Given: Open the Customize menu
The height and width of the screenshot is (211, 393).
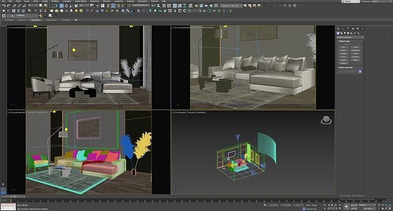Looking at the screenshot, I should coord(119,1).
